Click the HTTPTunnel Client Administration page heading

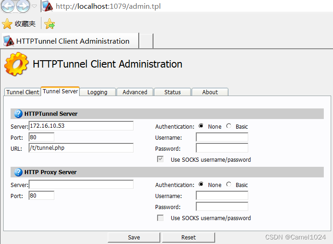107,64
